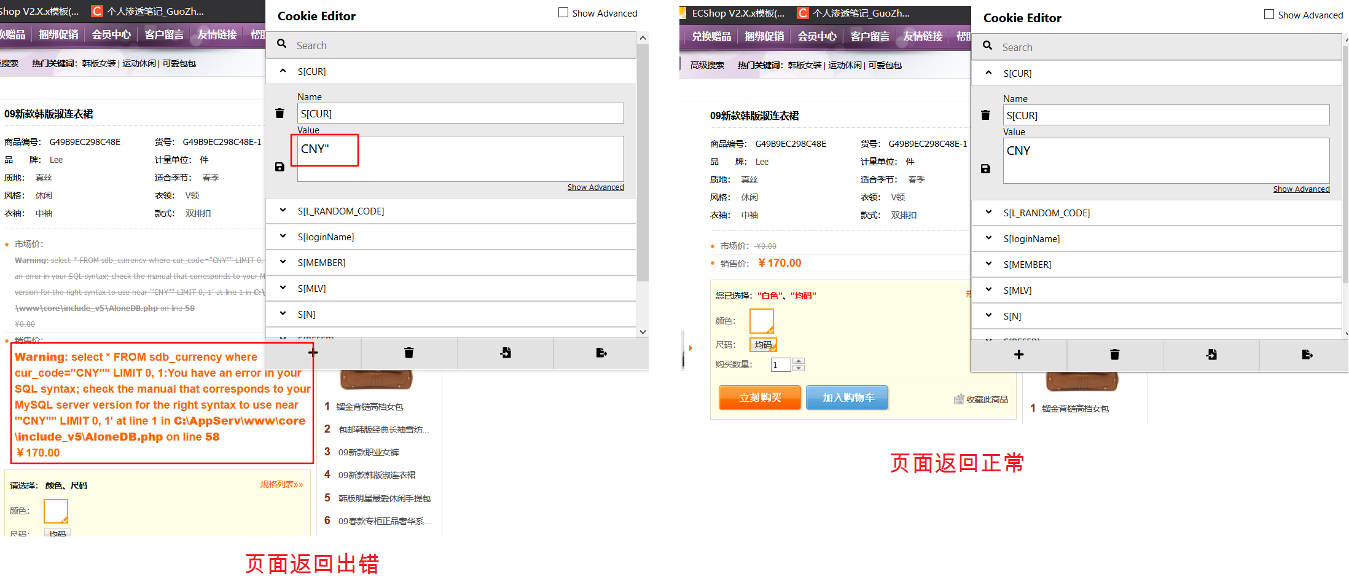Click the Name field S[CUR] in left Cookie Editor
This screenshot has height=585, width=1349.
point(461,113)
